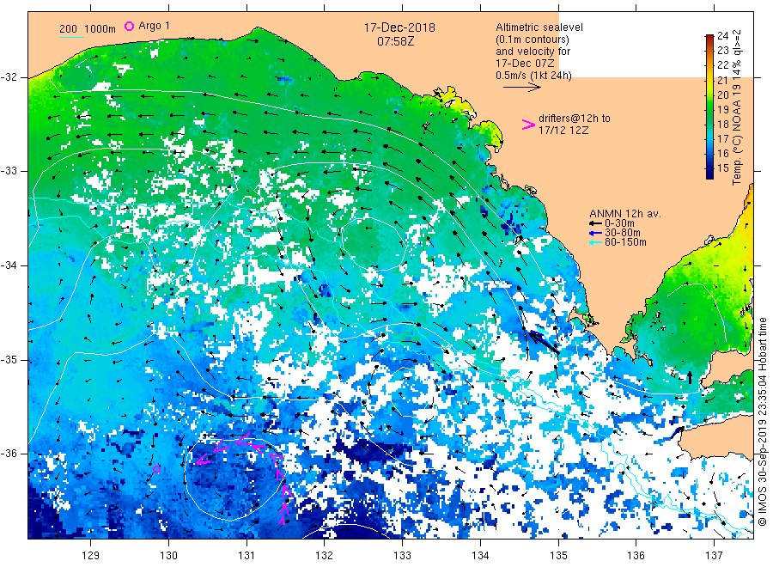The width and height of the screenshot is (773, 567).
Task: Click the longitude label 131
Action: coord(247,556)
